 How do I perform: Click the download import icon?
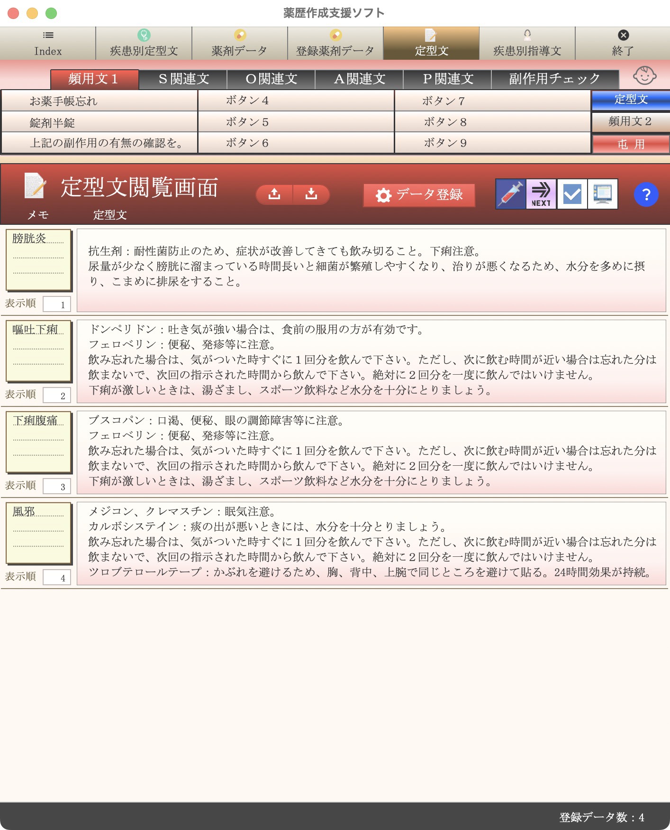click(311, 194)
